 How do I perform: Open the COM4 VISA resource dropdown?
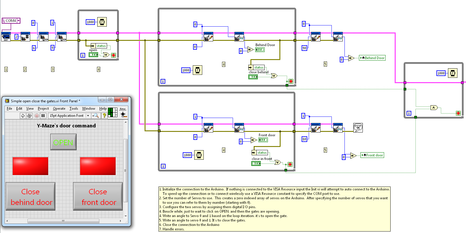click(x=18, y=21)
